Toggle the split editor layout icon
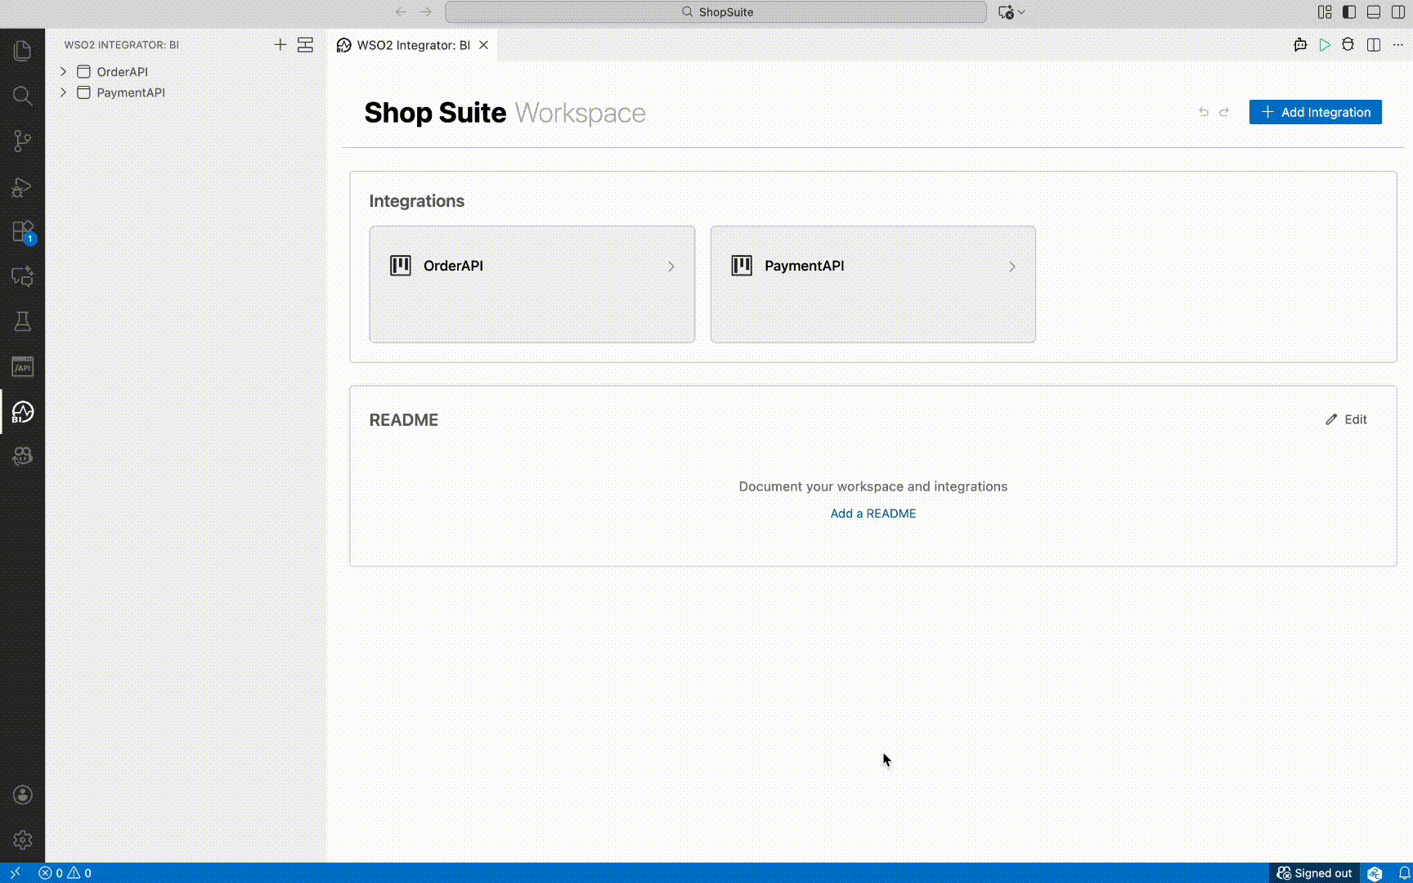 point(1374,45)
